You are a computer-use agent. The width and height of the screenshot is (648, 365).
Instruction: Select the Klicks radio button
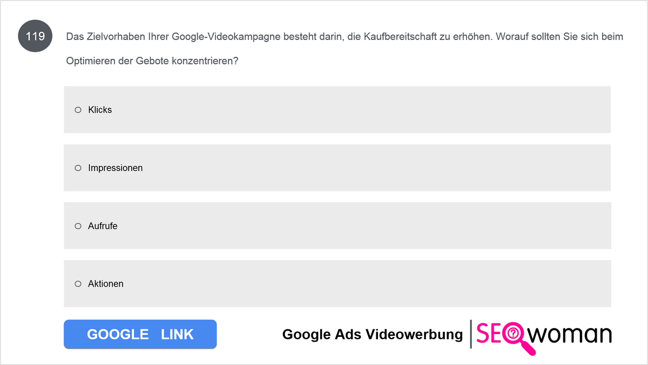pyautogui.click(x=78, y=110)
